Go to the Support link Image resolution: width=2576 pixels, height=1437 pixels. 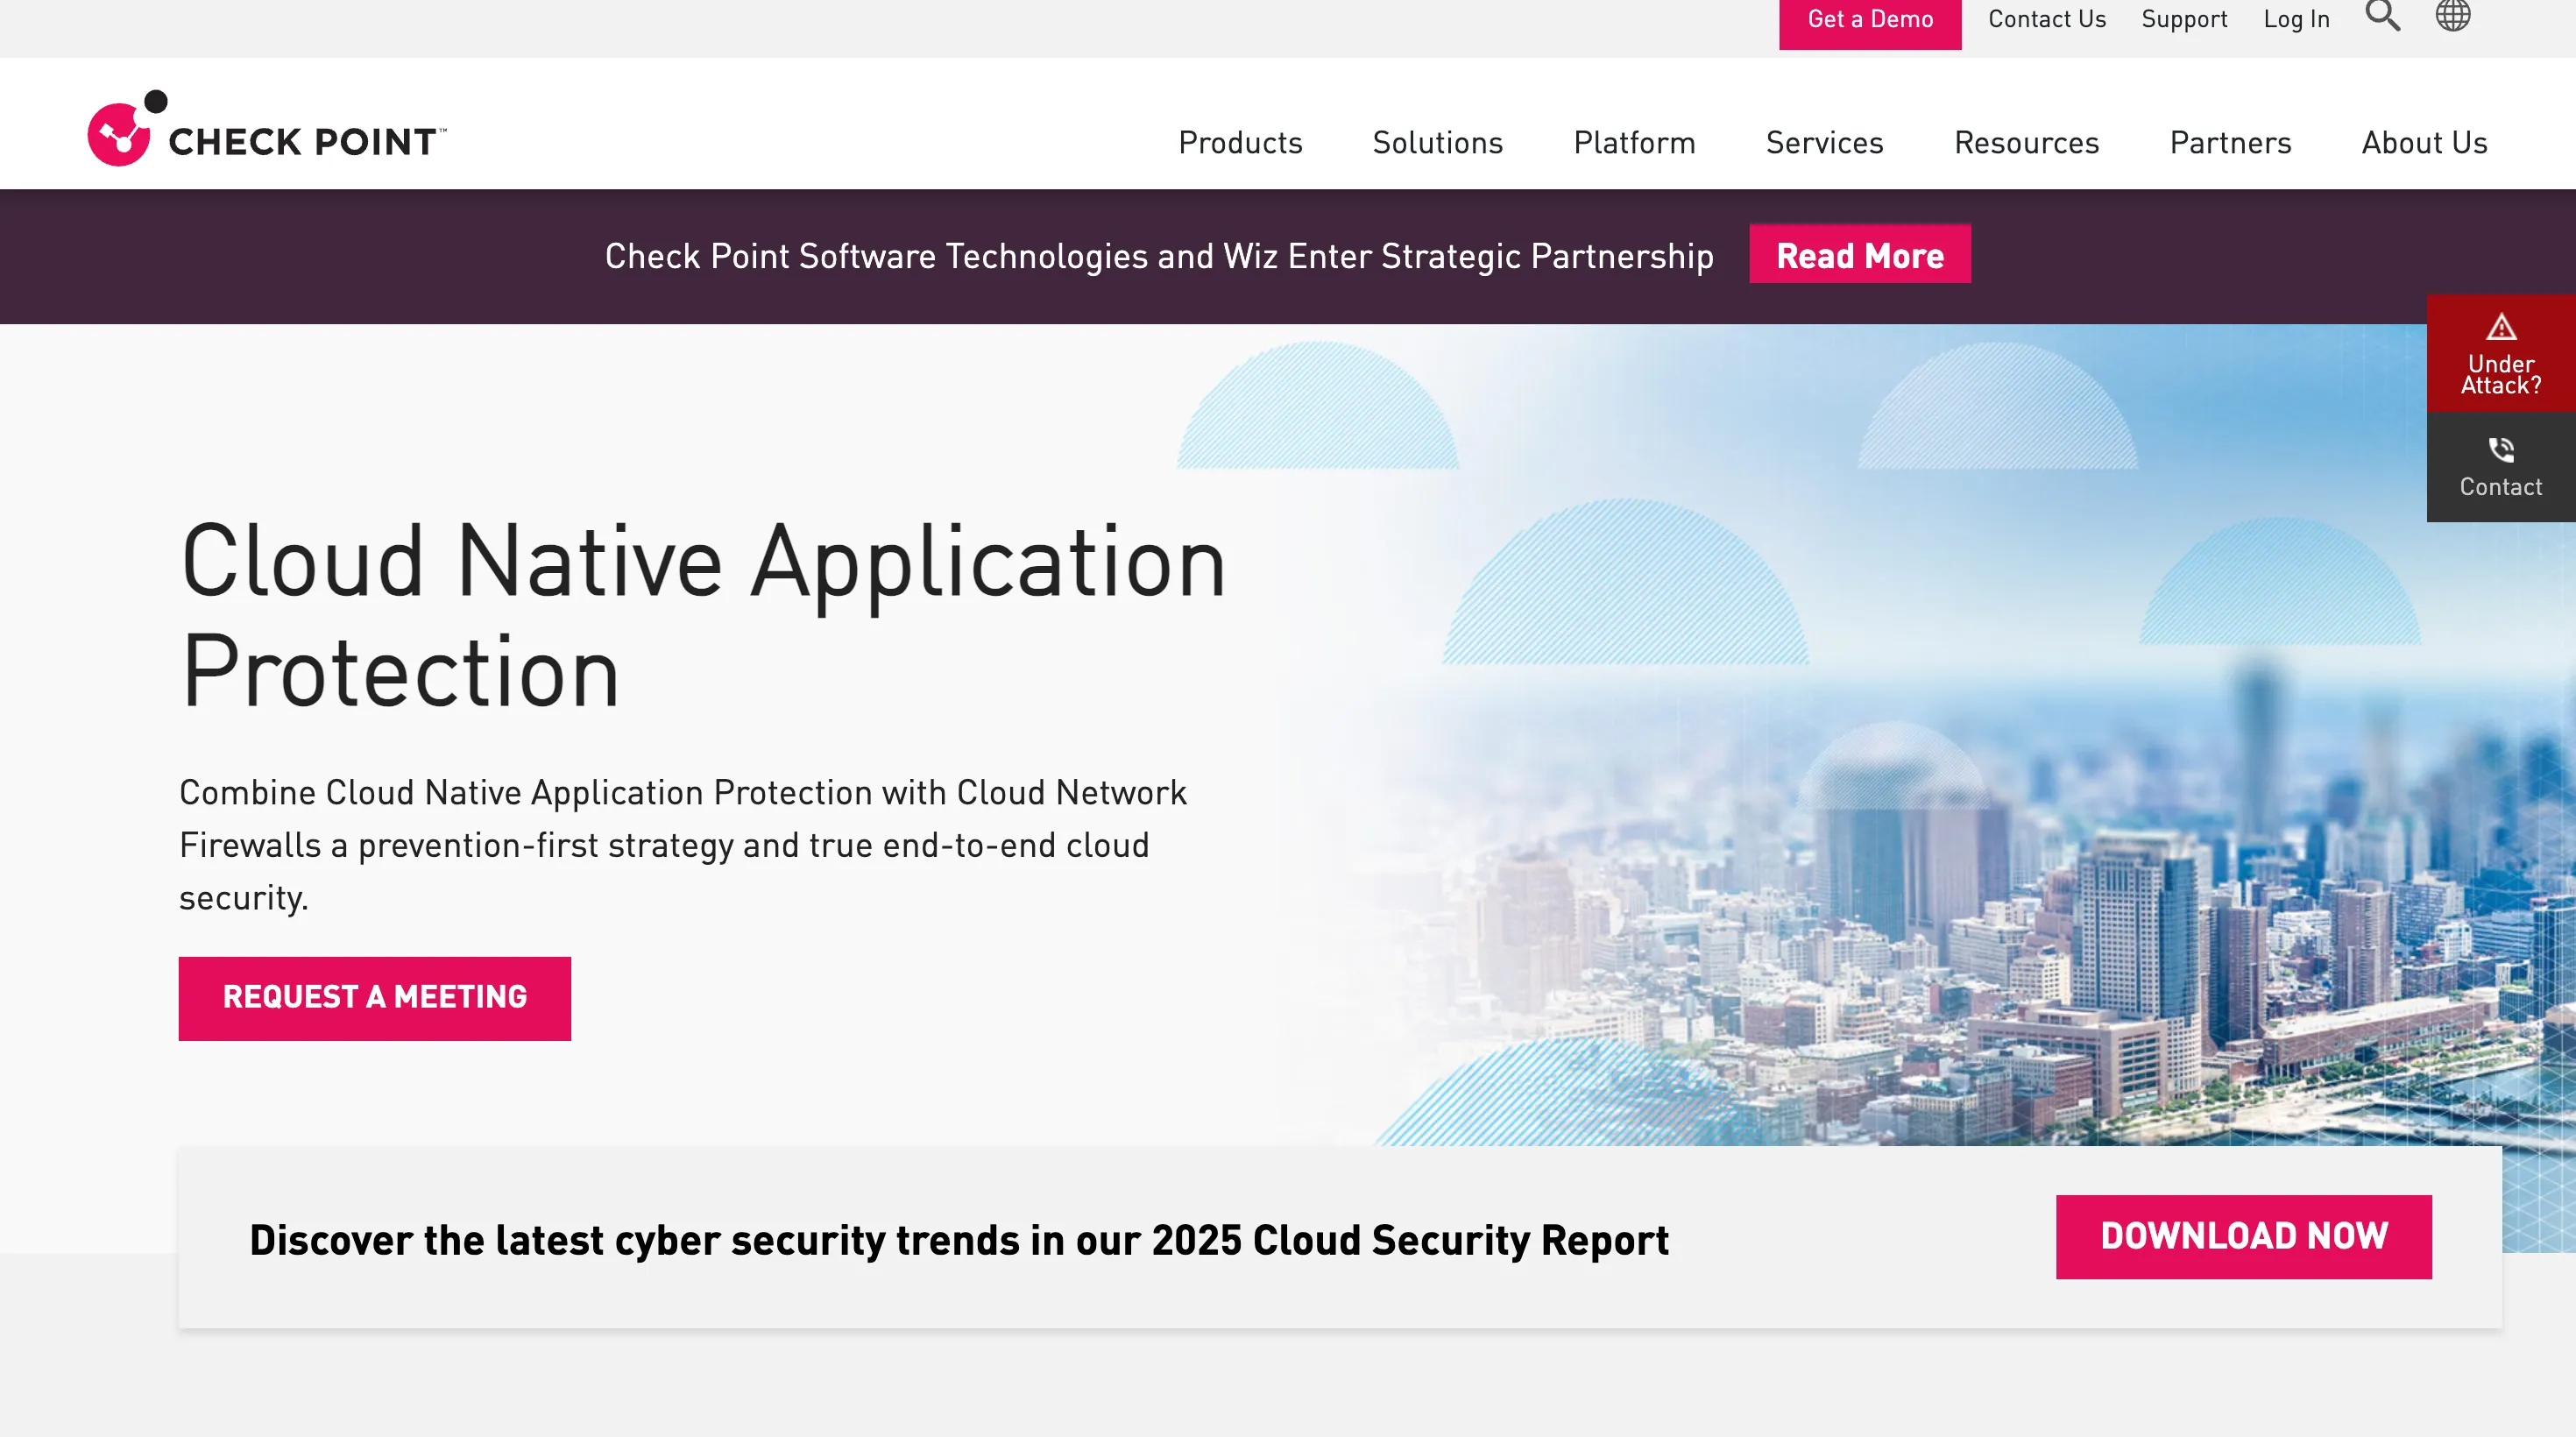2184,20
